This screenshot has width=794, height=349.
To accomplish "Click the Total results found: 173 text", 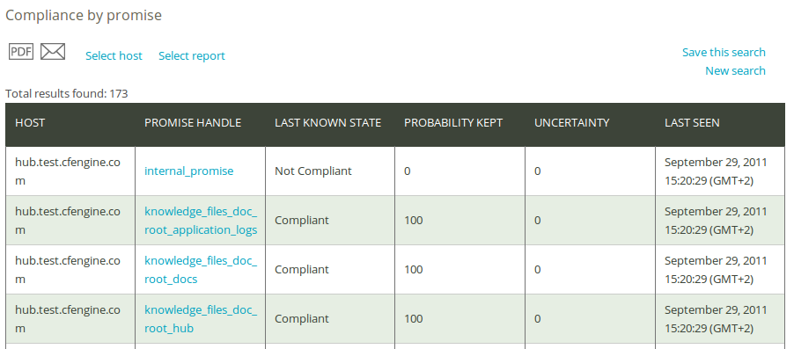I will click(x=66, y=93).
